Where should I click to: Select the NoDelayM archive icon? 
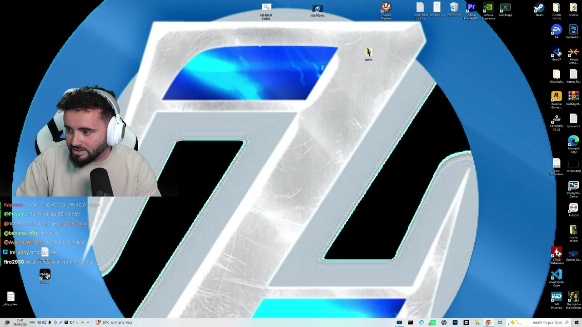[x=573, y=99]
